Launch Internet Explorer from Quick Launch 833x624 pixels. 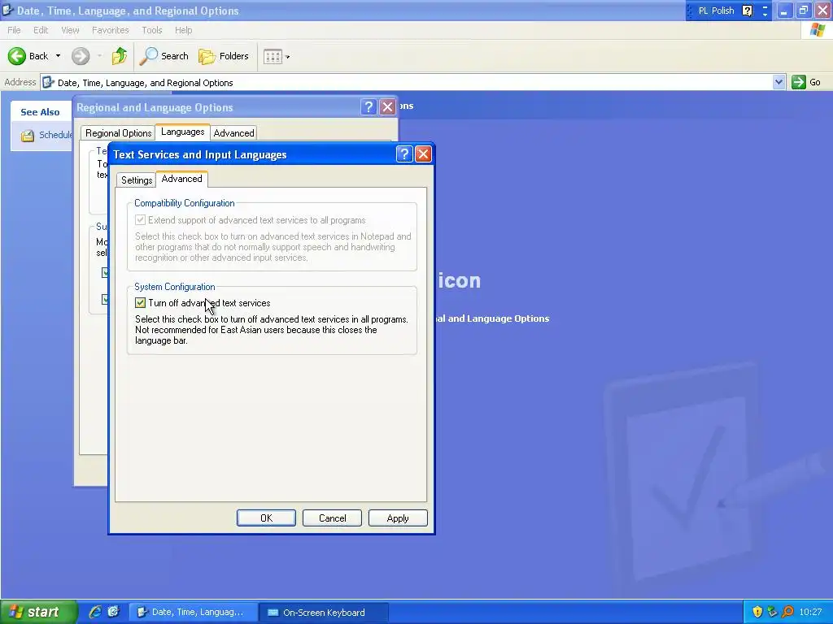click(x=95, y=612)
